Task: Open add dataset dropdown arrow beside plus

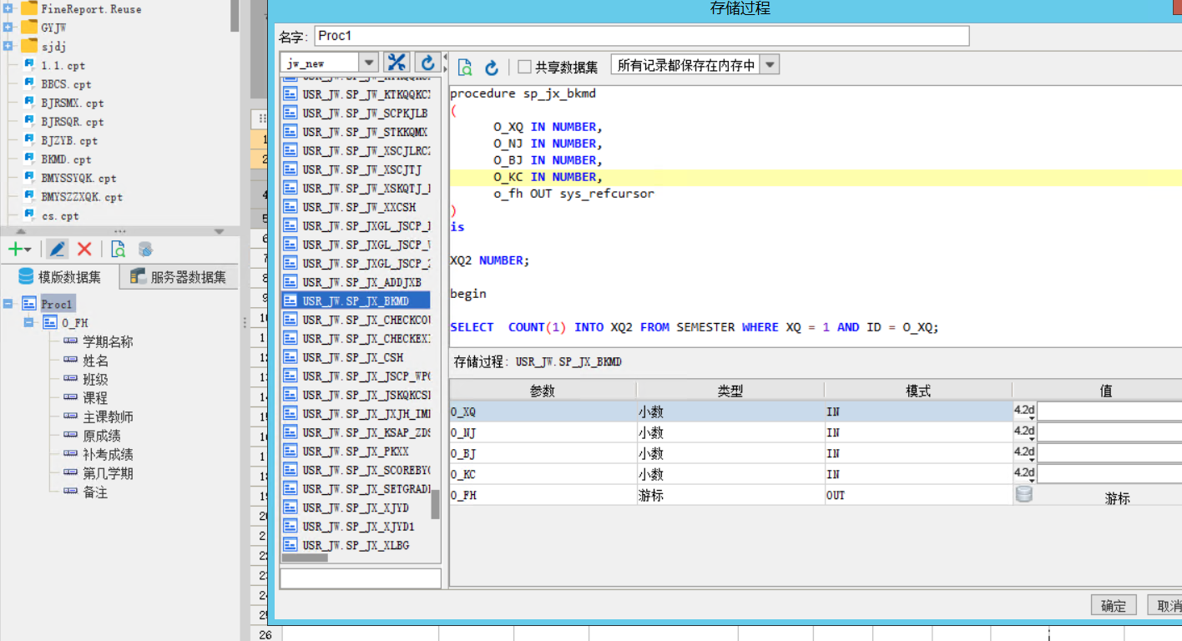Action: pos(28,250)
